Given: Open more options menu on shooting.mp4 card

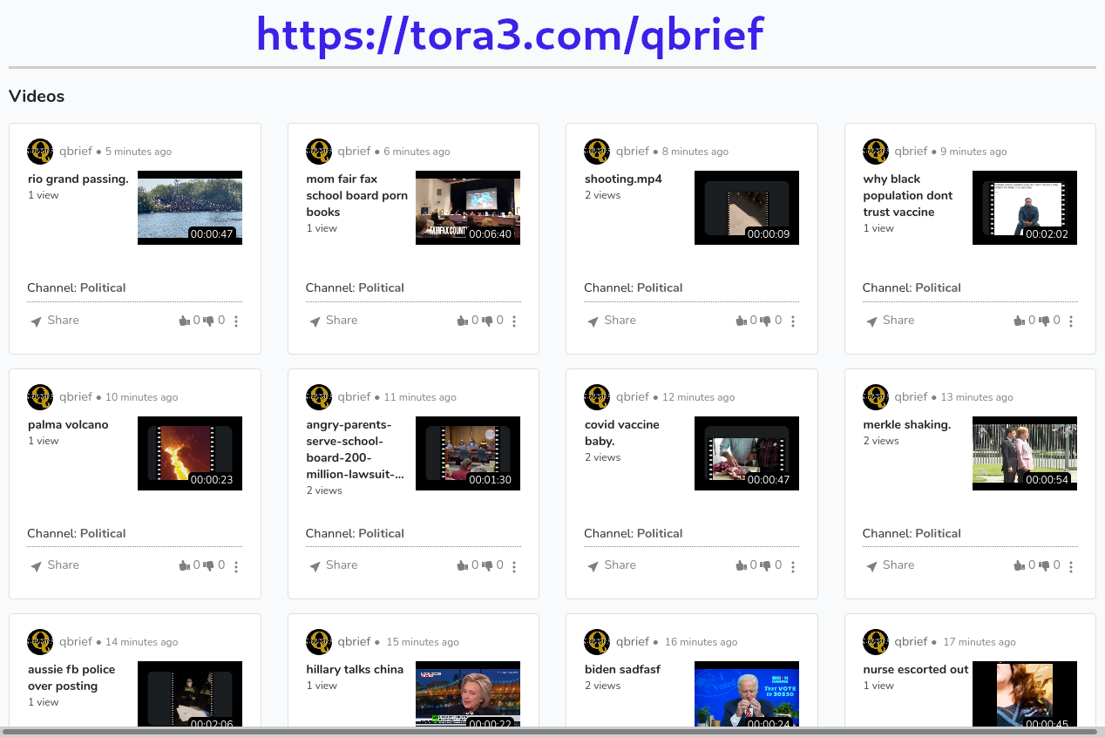Looking at the screenshot, I should [793, 321].
